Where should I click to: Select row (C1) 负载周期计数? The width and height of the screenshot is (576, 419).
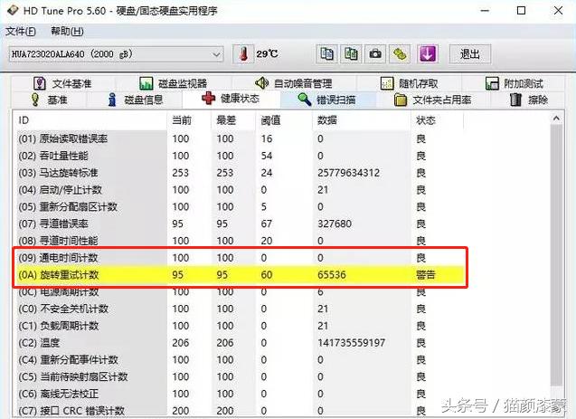tap(239, 326)
